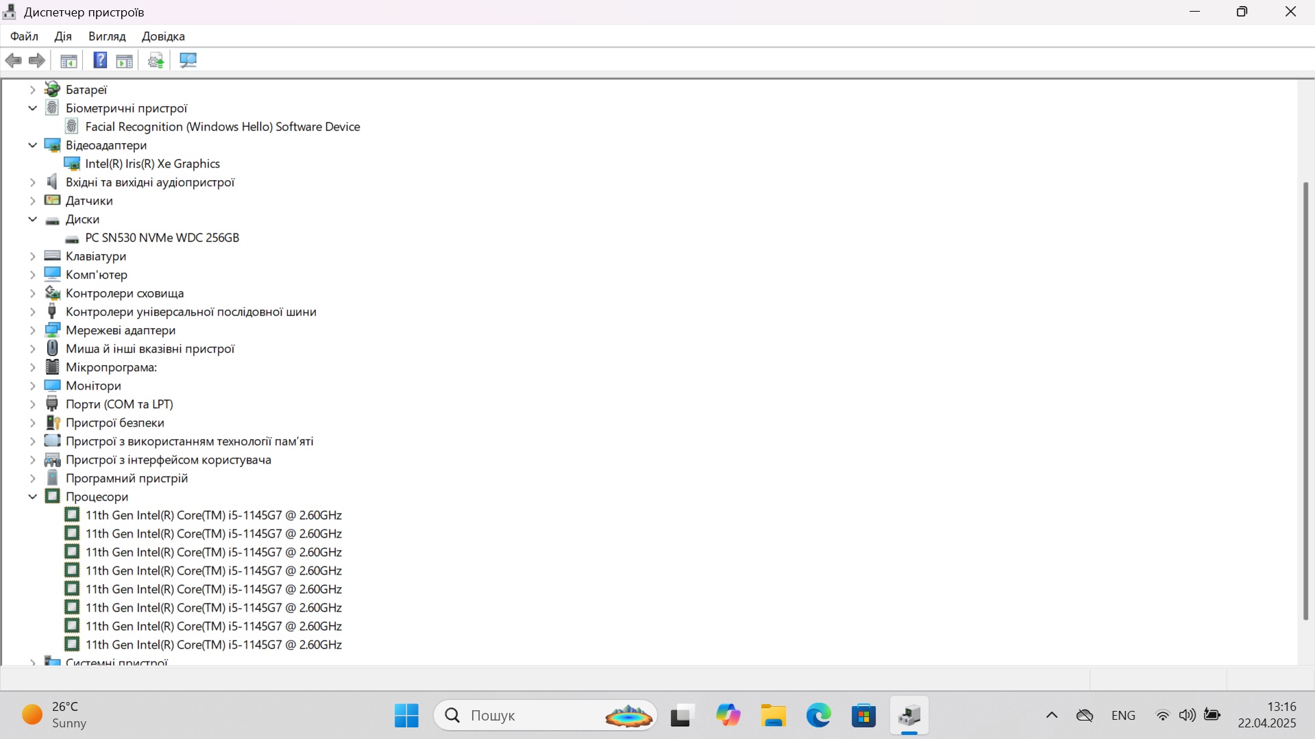Click the Wi-Fi network tray icon
The width and height of the screenshot is (1315, 739).
1163,716
